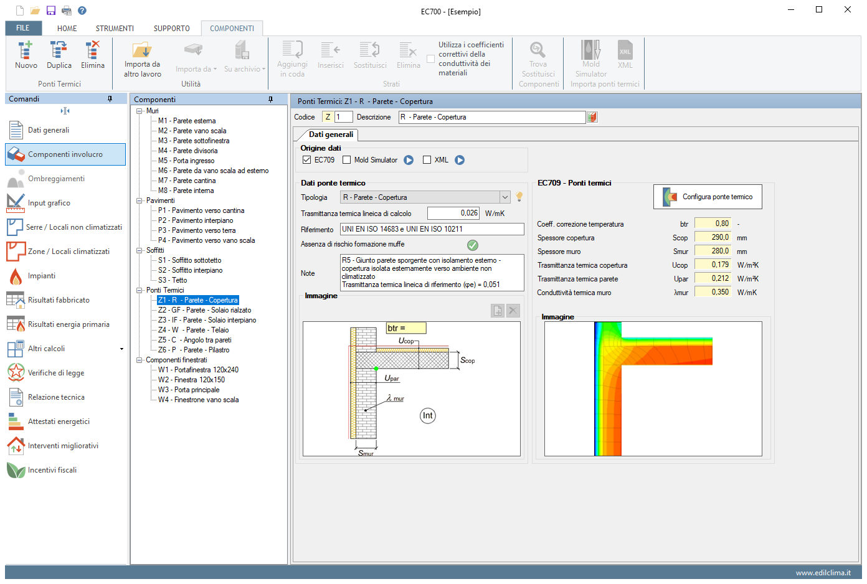Click the Descrizione text field
The image size is (867, 584).
click(491, 117)
